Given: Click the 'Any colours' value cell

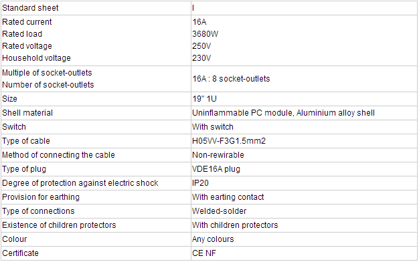Looking at the screenshot, I should click(x=304, y=239).
